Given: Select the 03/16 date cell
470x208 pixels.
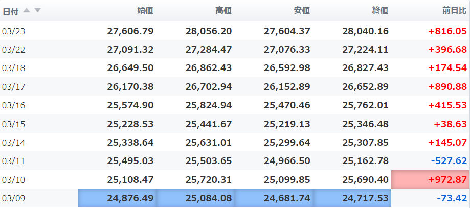Looking at the screenshot, I should (x=13, y=105).
